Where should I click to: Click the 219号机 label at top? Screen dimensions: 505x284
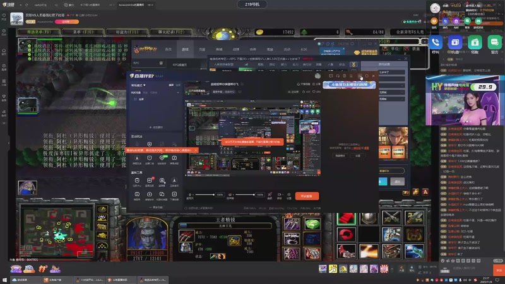pos(252,4)
